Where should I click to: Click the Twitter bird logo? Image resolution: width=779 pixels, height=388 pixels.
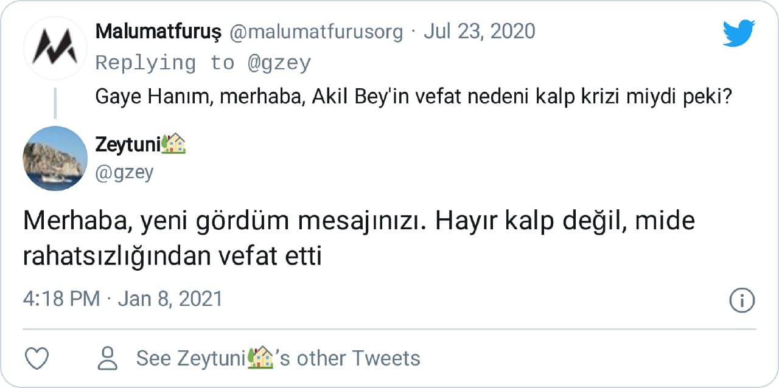point(738,33)
